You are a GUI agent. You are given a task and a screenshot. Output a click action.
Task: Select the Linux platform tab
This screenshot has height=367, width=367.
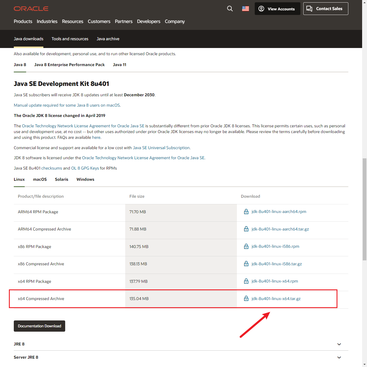[x=19, y=179]
